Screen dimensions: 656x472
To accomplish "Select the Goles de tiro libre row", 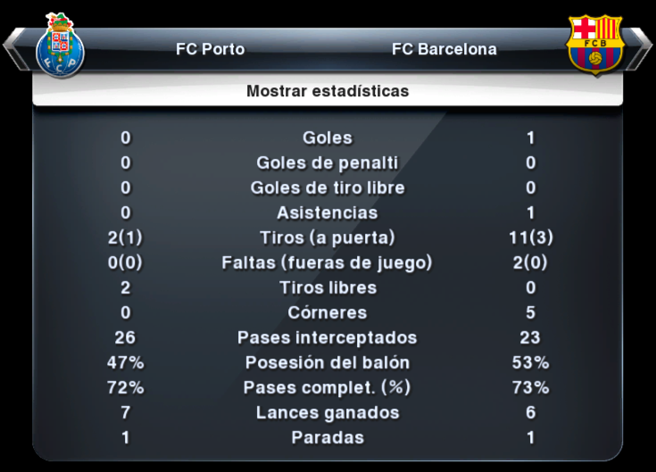I will coord(328,187).
